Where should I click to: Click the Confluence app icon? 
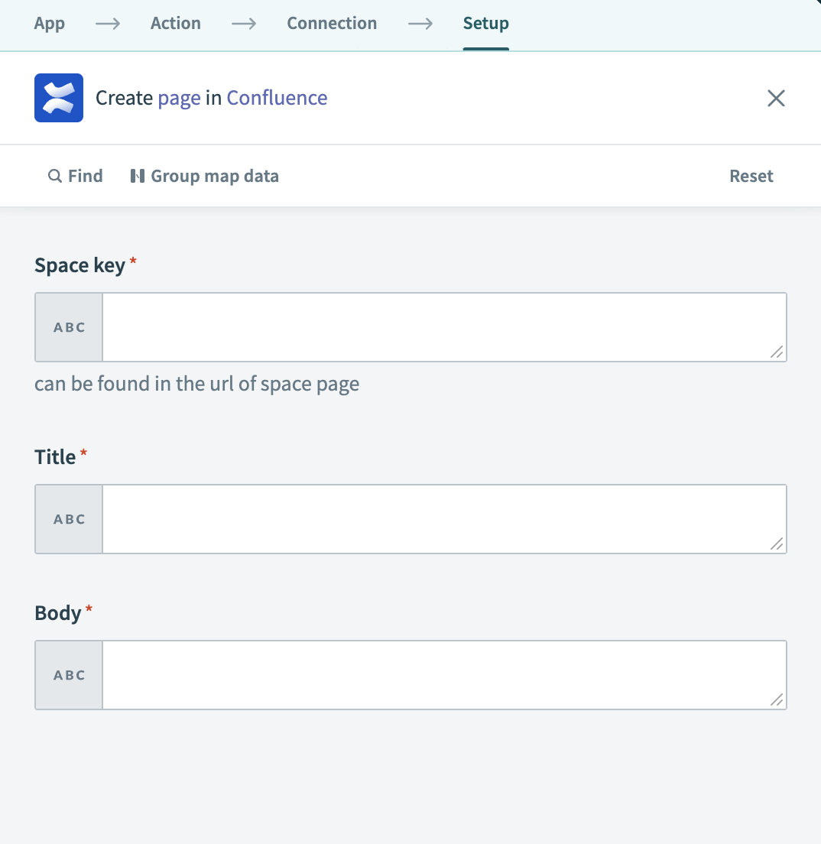pos(58,97)
